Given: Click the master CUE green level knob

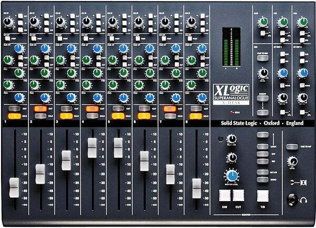Looking at the screenshot, I should pyautogui.click(x=263, y=22).
